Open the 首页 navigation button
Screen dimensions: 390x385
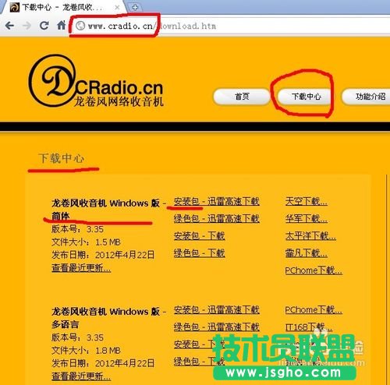(242, 97)
